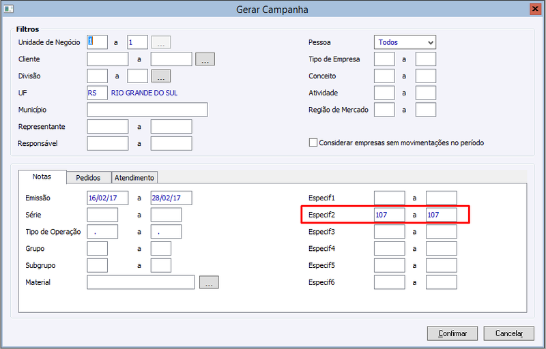Click the first Especif2 field with 107
The width and height of the screenshot is (546, 349).
pos(389,215)
